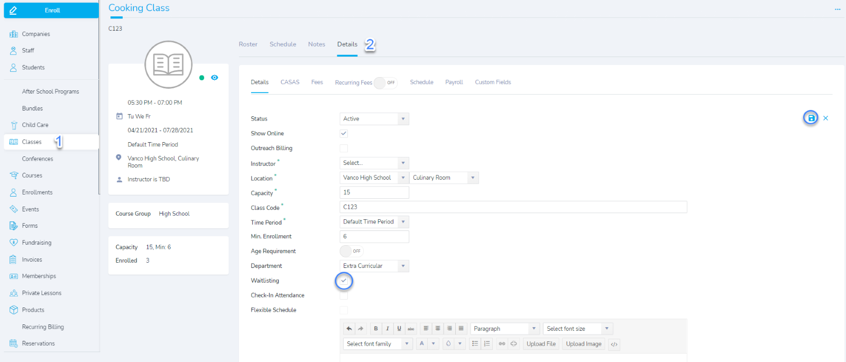Open the font color dropdown arrow

click(x=433, y=344)
